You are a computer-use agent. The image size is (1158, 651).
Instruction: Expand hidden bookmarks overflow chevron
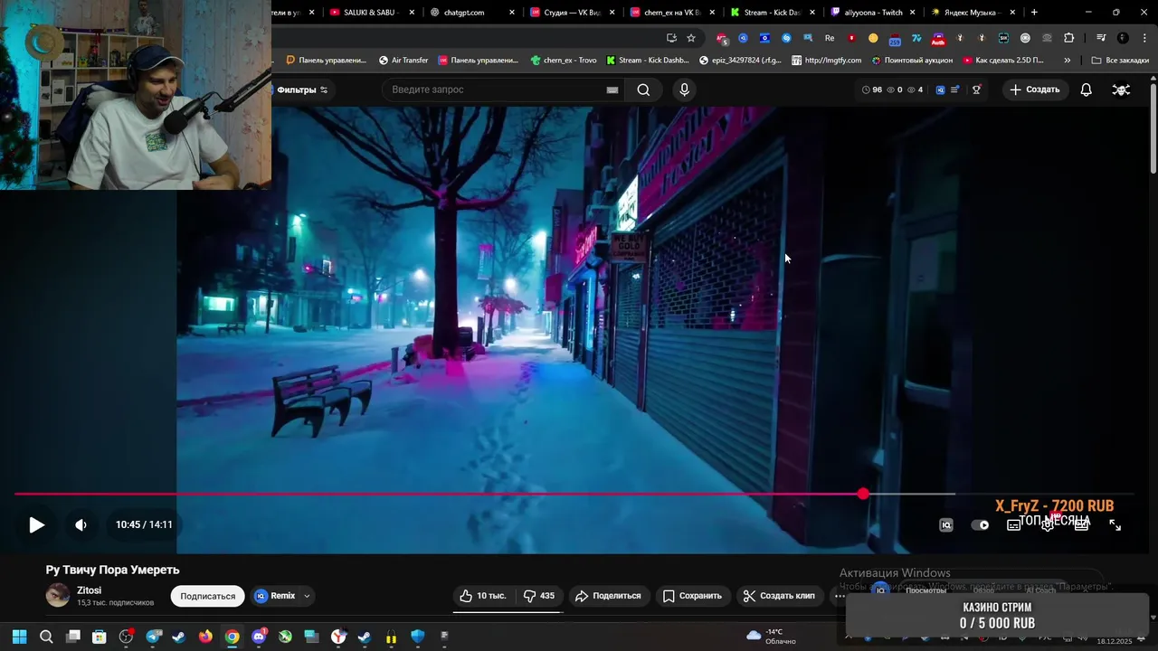[x=1067, y=61]
